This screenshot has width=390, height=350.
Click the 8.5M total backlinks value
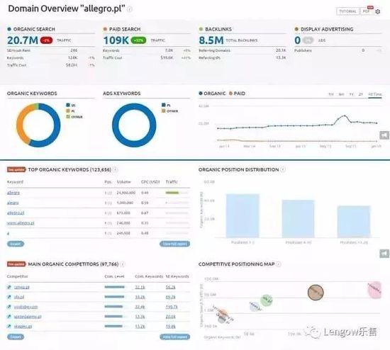point(211,40)
